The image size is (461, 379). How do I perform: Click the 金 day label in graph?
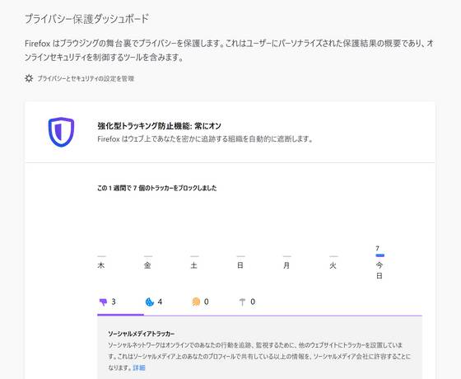pyautogui.click(x=147, y=265)
